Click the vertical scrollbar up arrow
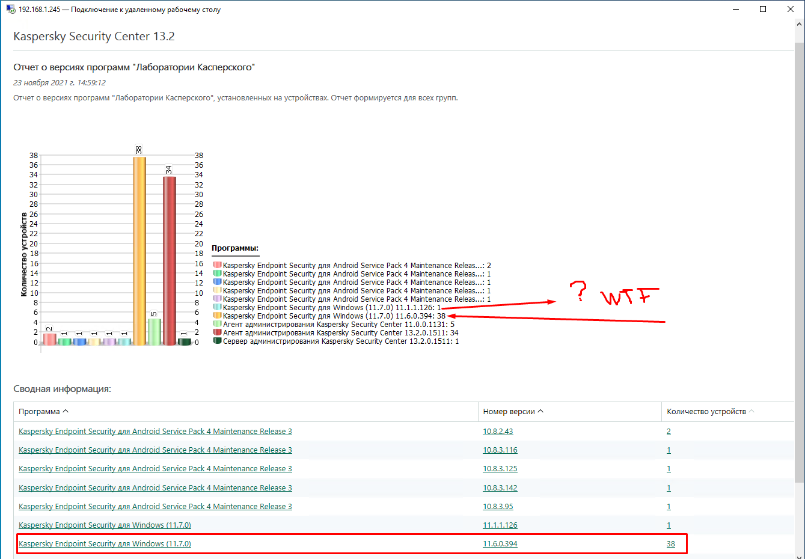This screenshot has width=805, height=559. click(x=800, y=25)
